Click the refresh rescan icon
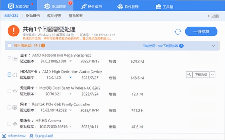Image resolution: width=225 pixels, height=140 pixels. 178,32
